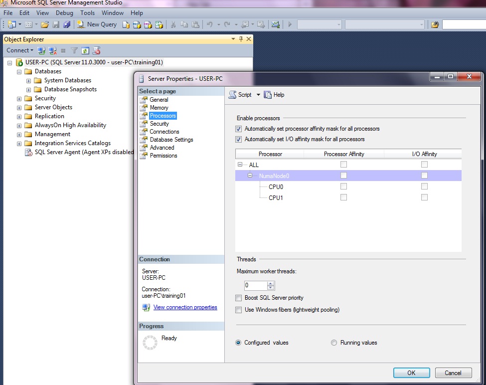
Task: Click the Find in Files icon
Action: (x=435, y=24)
